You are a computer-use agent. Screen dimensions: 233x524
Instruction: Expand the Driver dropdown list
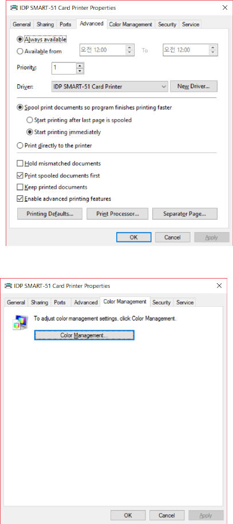point(164,87)
